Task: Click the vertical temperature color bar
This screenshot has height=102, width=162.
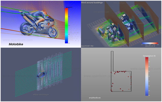Action: tap(147, 76)
